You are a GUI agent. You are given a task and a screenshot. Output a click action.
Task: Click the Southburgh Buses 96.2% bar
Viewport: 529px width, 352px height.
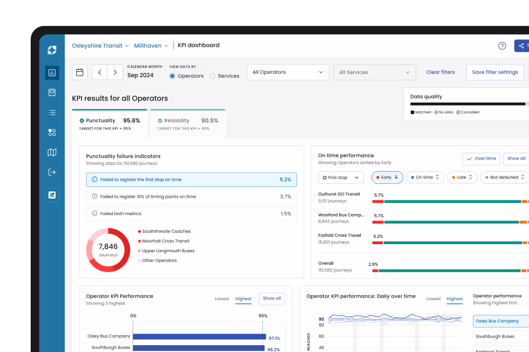pos(199,348)
